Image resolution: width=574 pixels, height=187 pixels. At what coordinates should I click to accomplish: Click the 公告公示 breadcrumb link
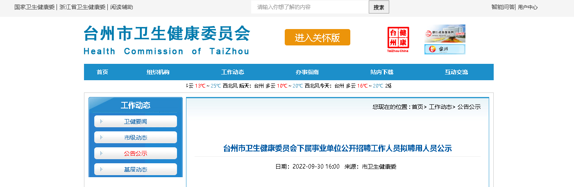click(469, 107)
